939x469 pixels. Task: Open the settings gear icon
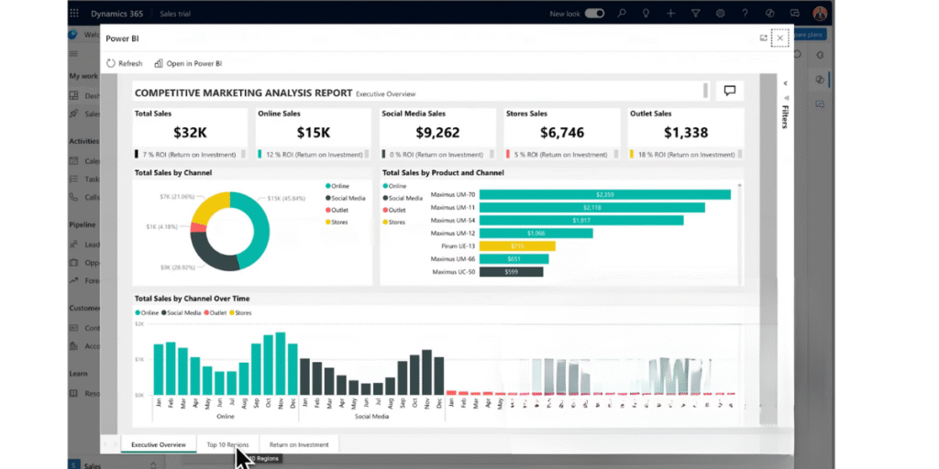coord(721,14)
